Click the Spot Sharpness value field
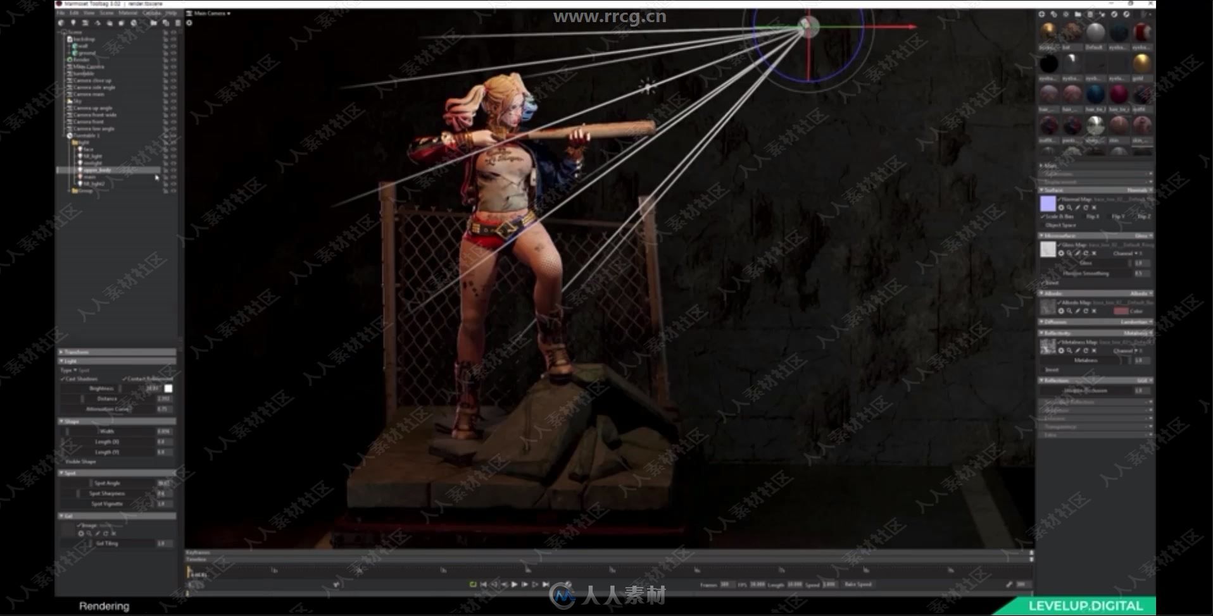 [x=163, y=493]
